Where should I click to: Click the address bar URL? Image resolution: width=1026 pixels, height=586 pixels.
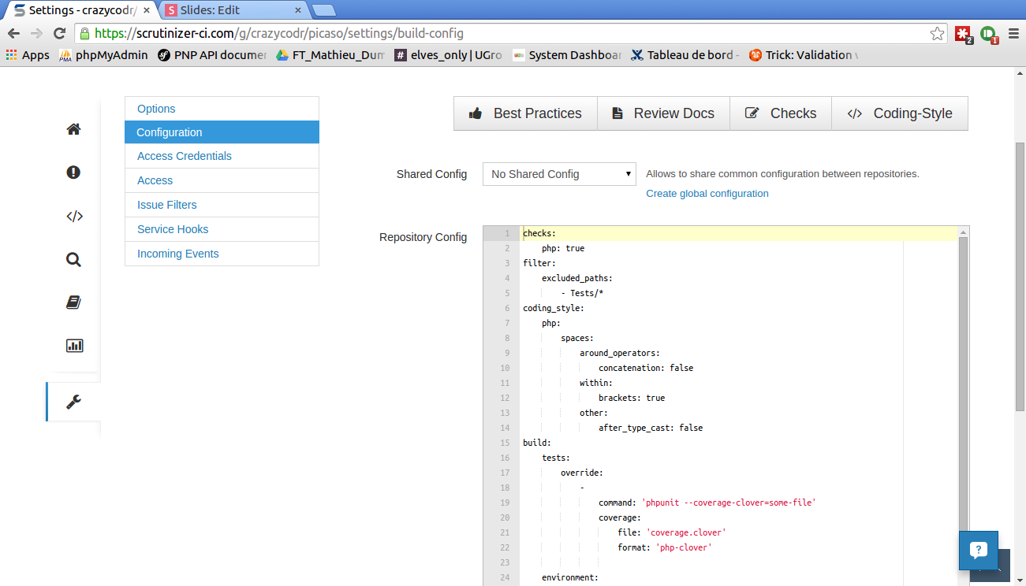(x=279, y=33)
